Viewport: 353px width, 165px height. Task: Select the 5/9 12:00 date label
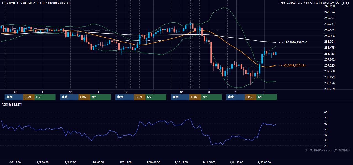click(126, 162)
